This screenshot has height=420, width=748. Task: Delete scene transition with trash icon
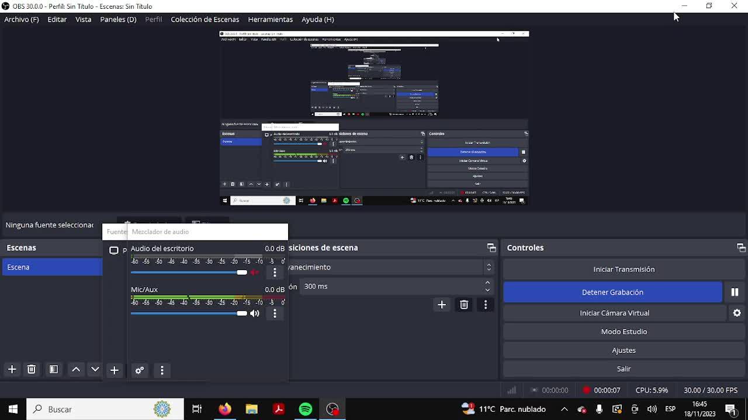(464, 304)
